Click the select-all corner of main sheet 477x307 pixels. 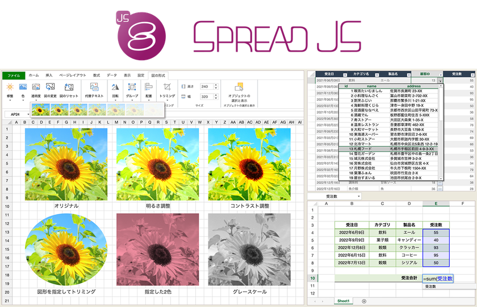[7, 122]
